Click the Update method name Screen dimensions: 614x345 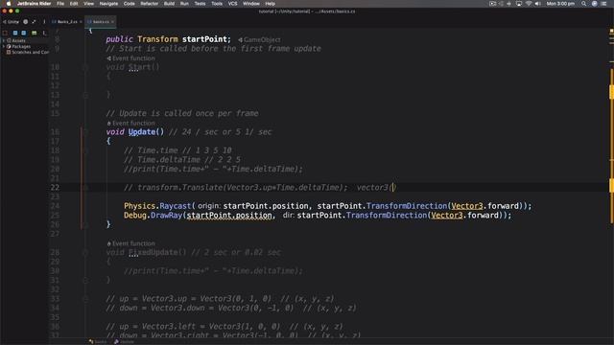click(142, 132)
